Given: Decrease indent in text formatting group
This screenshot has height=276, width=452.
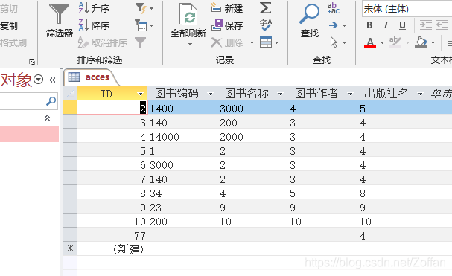Looking at the screenshot, I should click(442, 25).
